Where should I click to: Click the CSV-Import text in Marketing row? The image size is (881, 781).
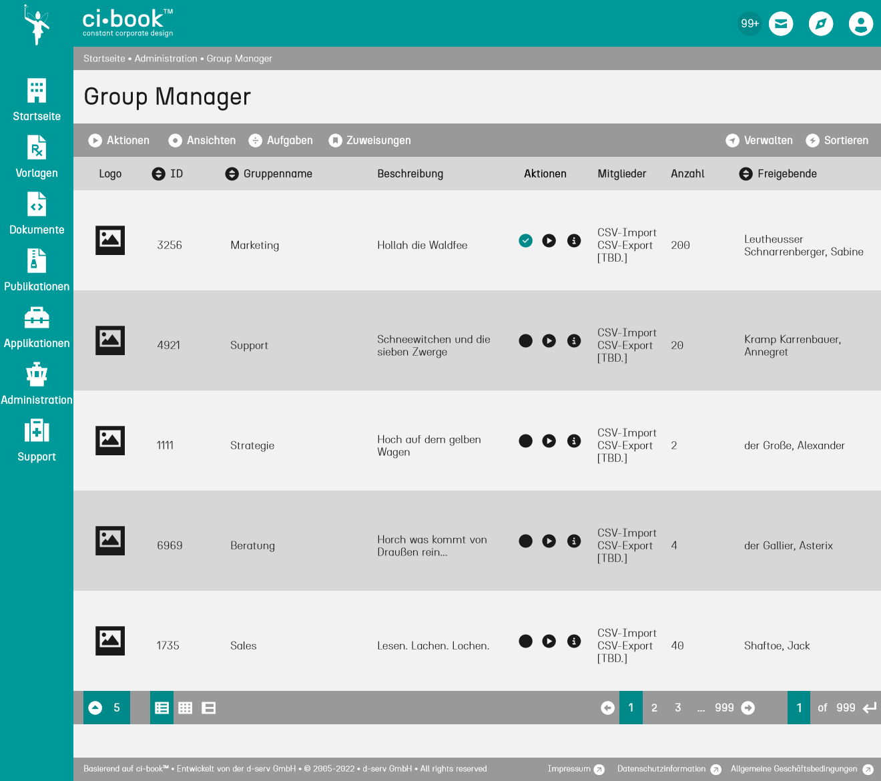[627, 232]
